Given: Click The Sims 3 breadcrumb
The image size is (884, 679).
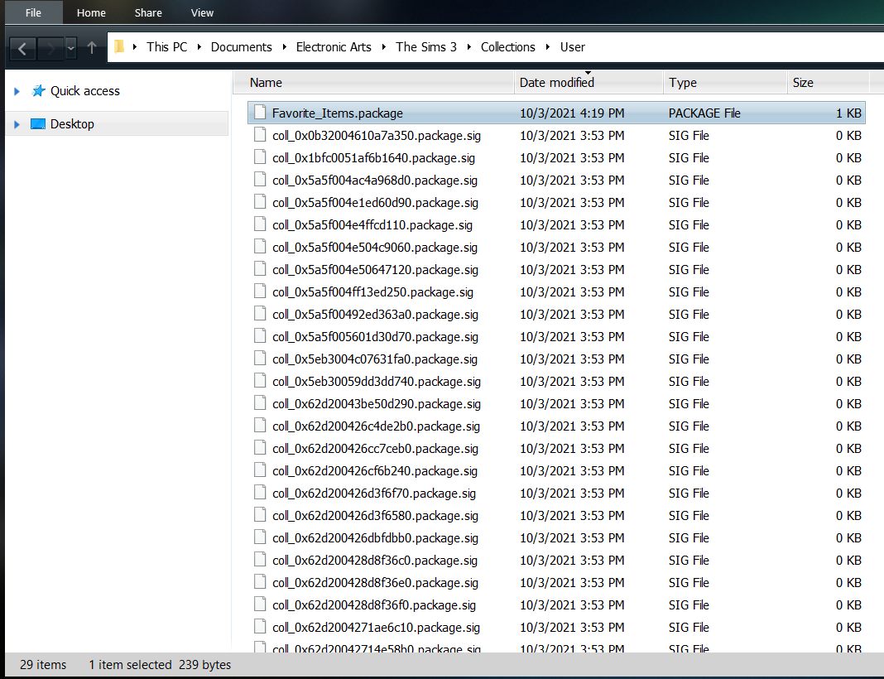Looking at the screenshot, I should 426,47.
